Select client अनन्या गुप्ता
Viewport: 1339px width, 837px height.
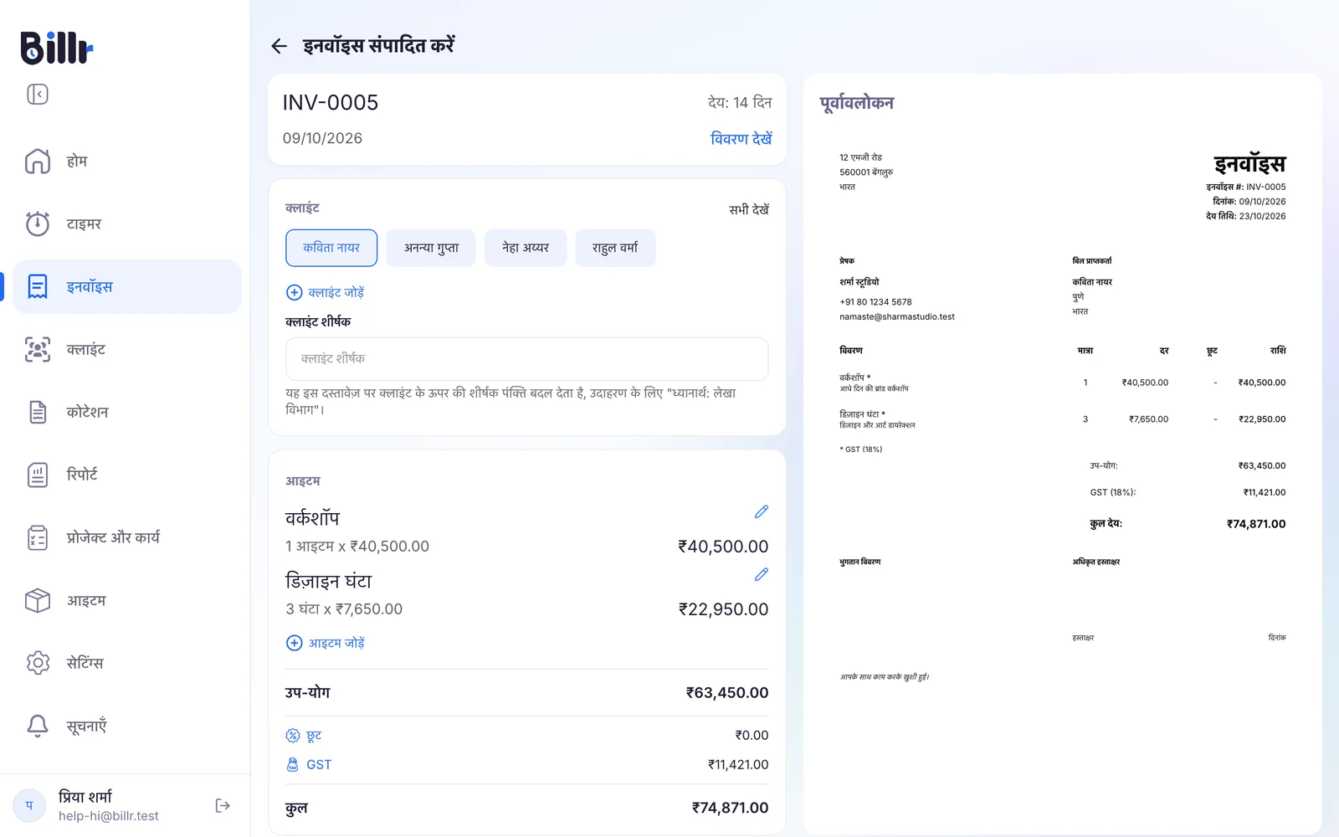pos(431,248)
